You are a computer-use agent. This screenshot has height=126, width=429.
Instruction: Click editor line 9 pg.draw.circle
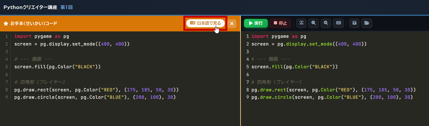coord(332,97)
